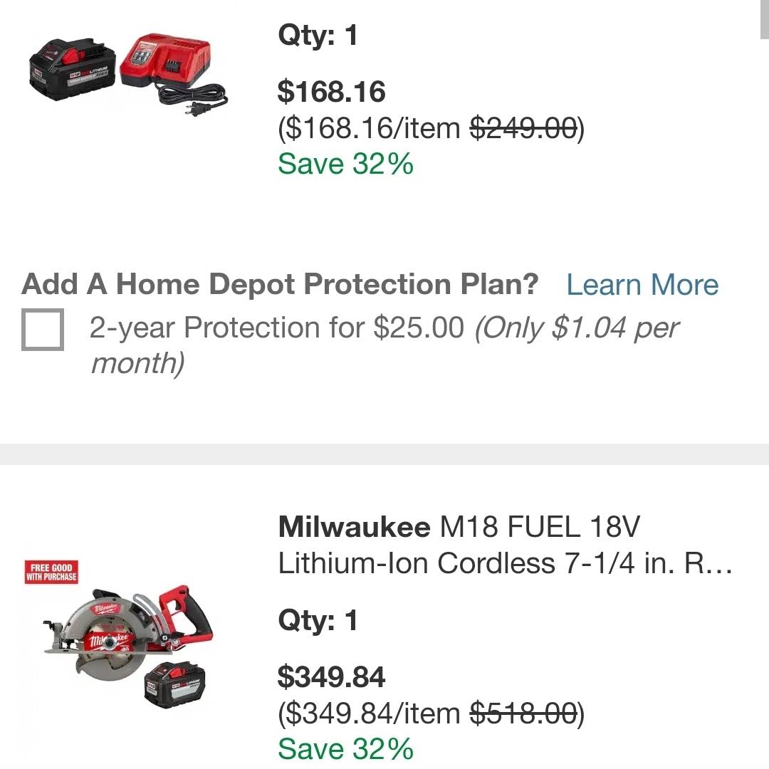Click the circular saw Qty: 1 text
This screenshot has height=769, width=769.
[x=318, y=621]
